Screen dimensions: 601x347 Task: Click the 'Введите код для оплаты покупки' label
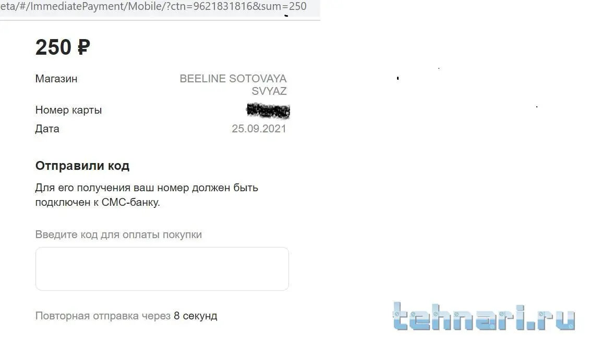coord(118,234)
